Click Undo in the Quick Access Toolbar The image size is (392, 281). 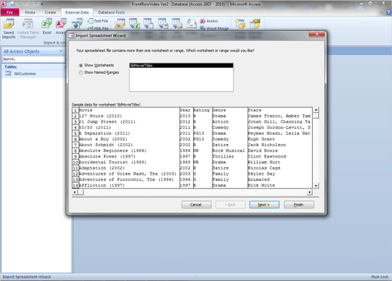point(20,5)
